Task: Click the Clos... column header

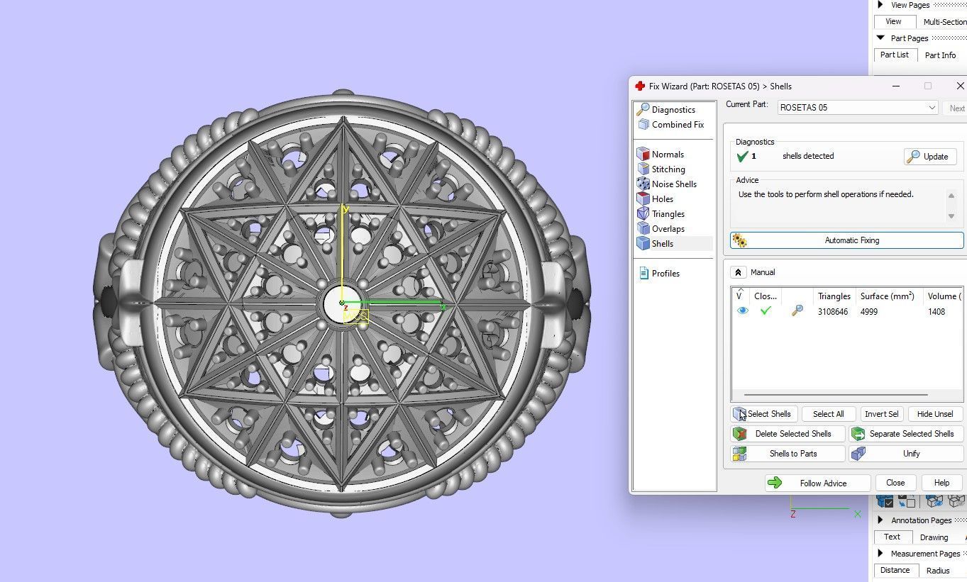Action: click(765, 296)
